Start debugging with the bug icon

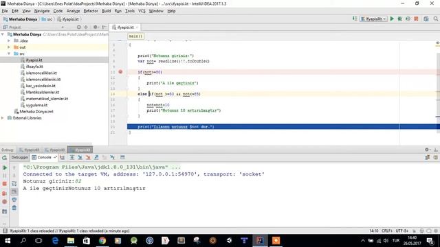(400, 19)
